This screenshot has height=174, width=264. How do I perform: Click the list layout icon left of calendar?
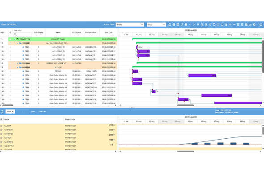(242, 25)
